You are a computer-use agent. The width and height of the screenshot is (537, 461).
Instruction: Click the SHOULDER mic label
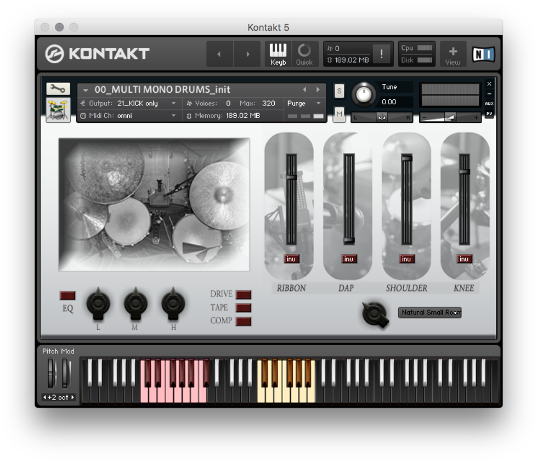pos(407,288)
